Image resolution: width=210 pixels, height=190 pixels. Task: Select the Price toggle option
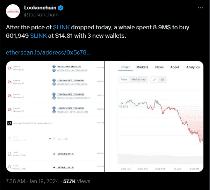(x=124, y=79)
